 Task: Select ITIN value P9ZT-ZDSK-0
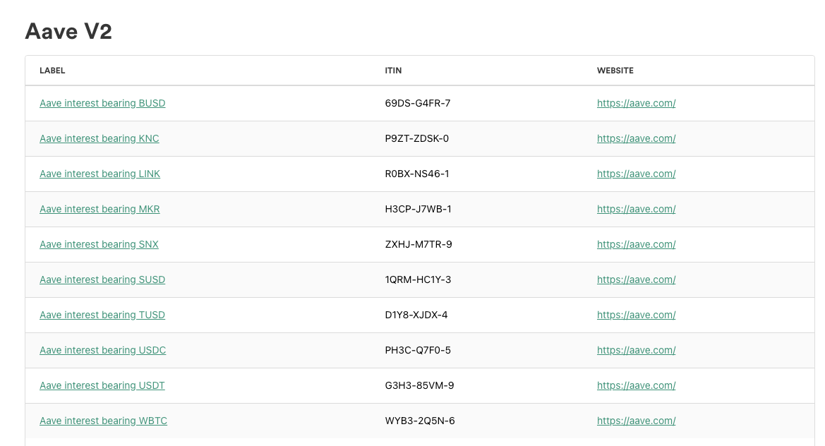(x=416, y=138)
